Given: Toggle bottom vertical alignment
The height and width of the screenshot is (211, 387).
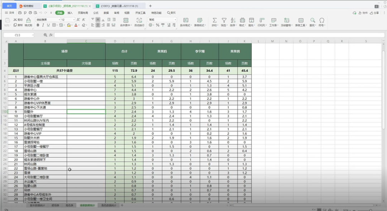Looking at the screenshot, I should [x=103, y=19].
